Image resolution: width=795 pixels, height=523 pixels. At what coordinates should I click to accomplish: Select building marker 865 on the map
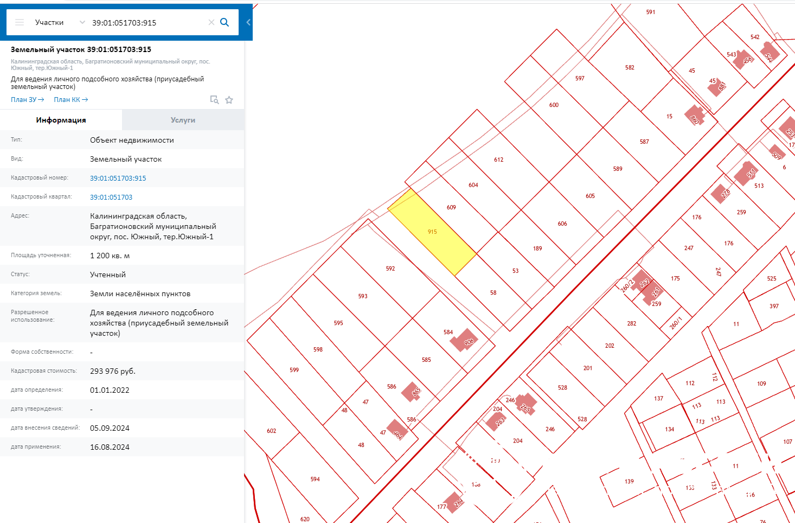(413, 391)
